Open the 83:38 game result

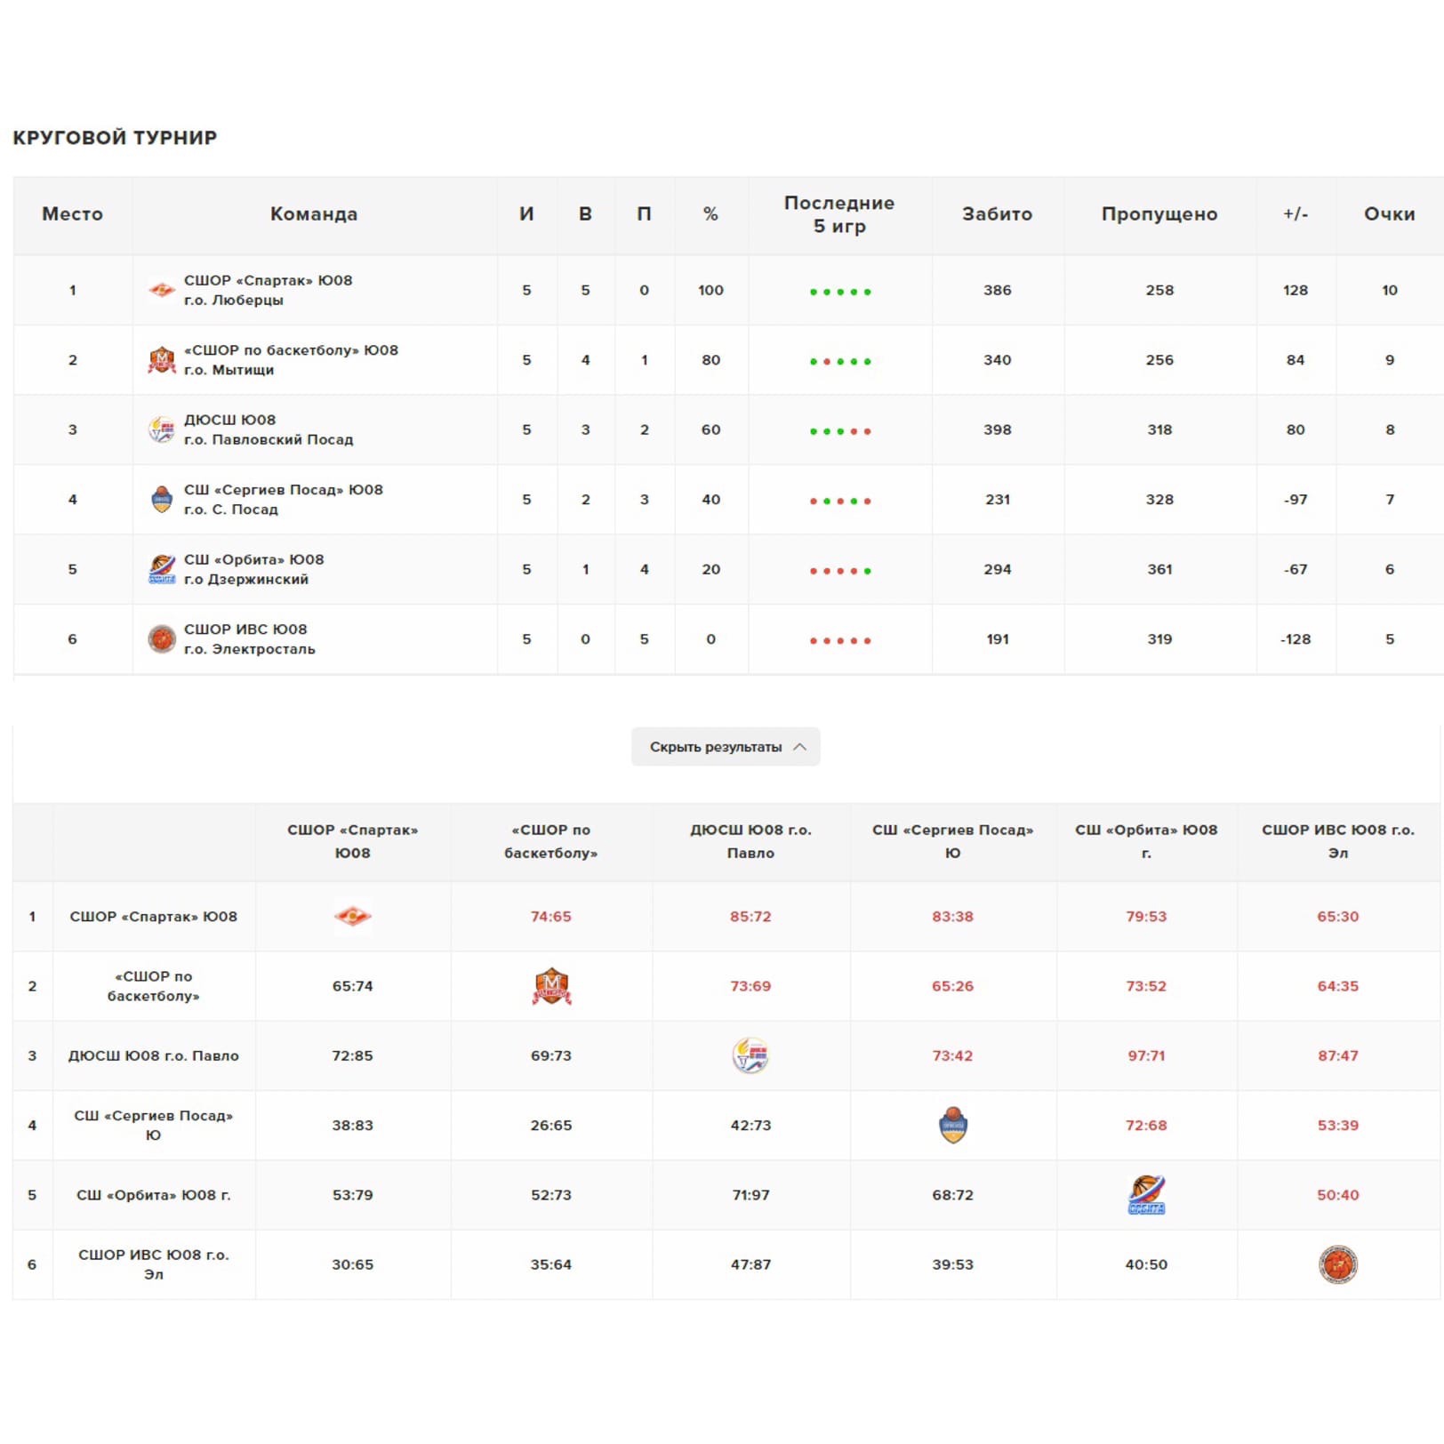pos(953,917)
